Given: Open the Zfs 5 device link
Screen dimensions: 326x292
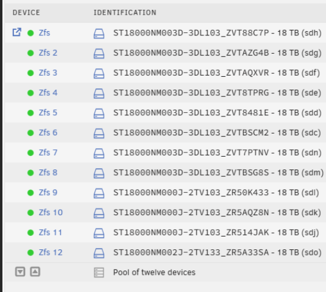Looking at the screenshot, I should pos(48,113).
